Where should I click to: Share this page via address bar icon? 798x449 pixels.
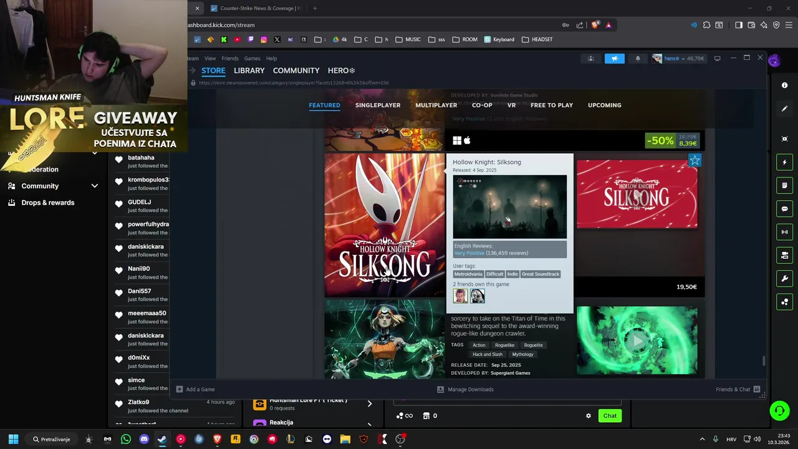pos(580,25)
